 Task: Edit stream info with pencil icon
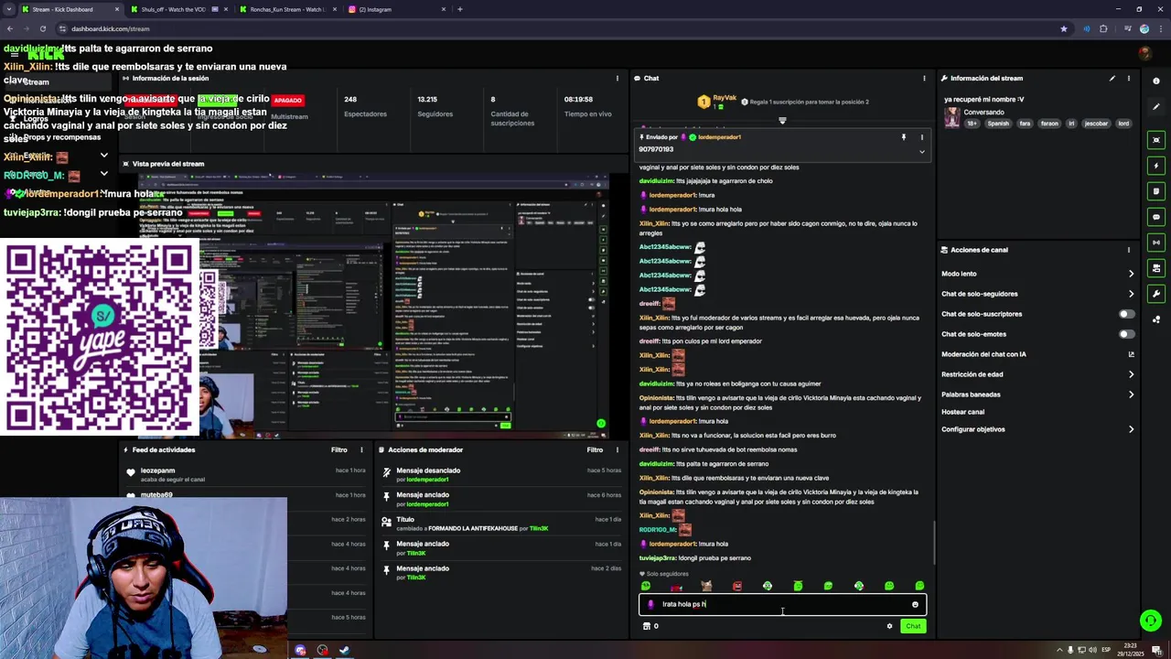(x=1112, y=78)
